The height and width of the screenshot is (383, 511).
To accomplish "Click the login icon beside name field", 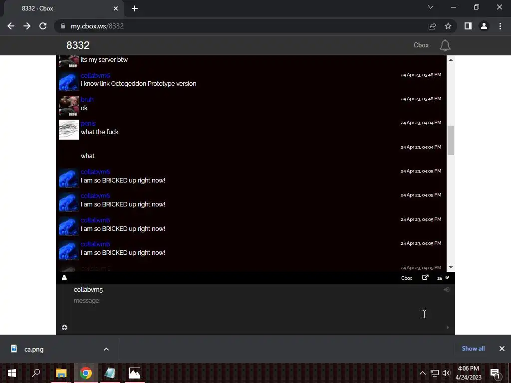I will 447,290.
